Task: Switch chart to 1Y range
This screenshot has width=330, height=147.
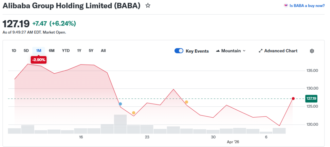Action: (x=79, y=51)
